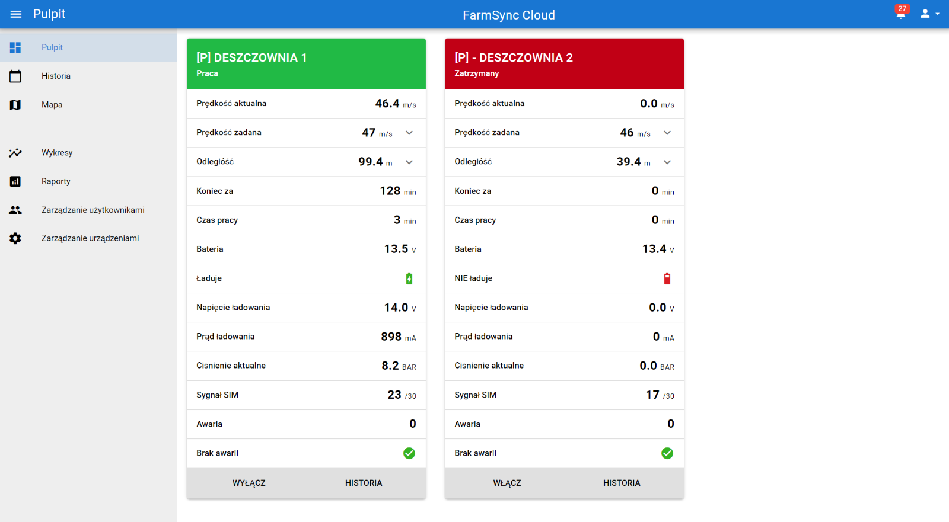
Task: Open notifications bell with 27 alerts
Action: click(x=900, y=14)
